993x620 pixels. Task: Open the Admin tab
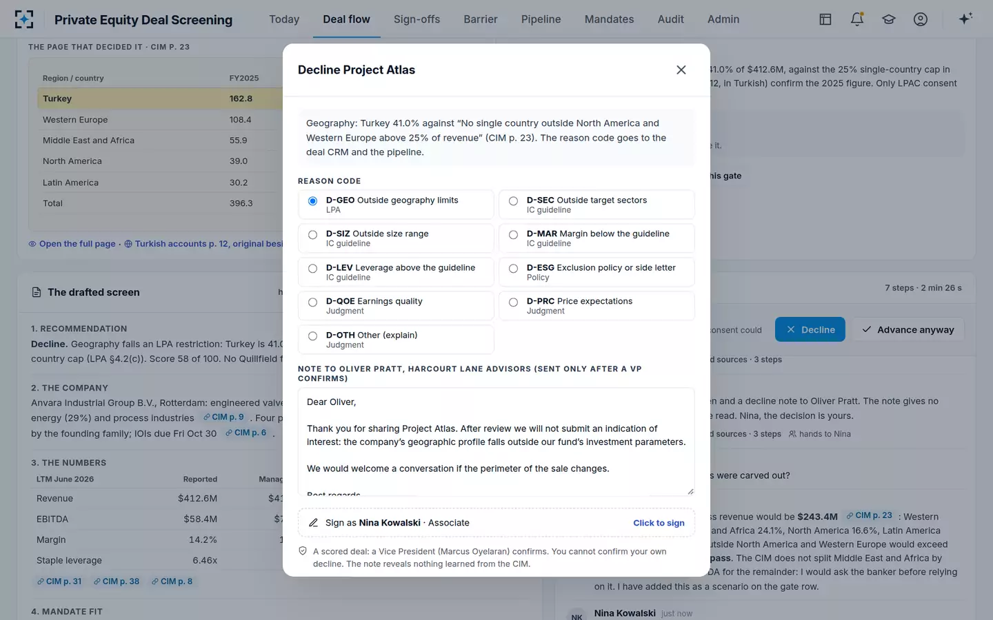pos(723,19)
